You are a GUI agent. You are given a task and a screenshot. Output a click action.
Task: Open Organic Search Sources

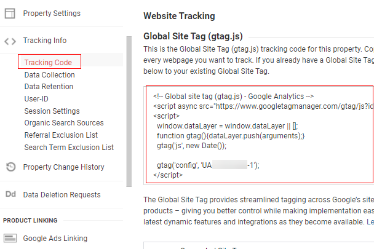pyautogui.click(x=64, y=122)
